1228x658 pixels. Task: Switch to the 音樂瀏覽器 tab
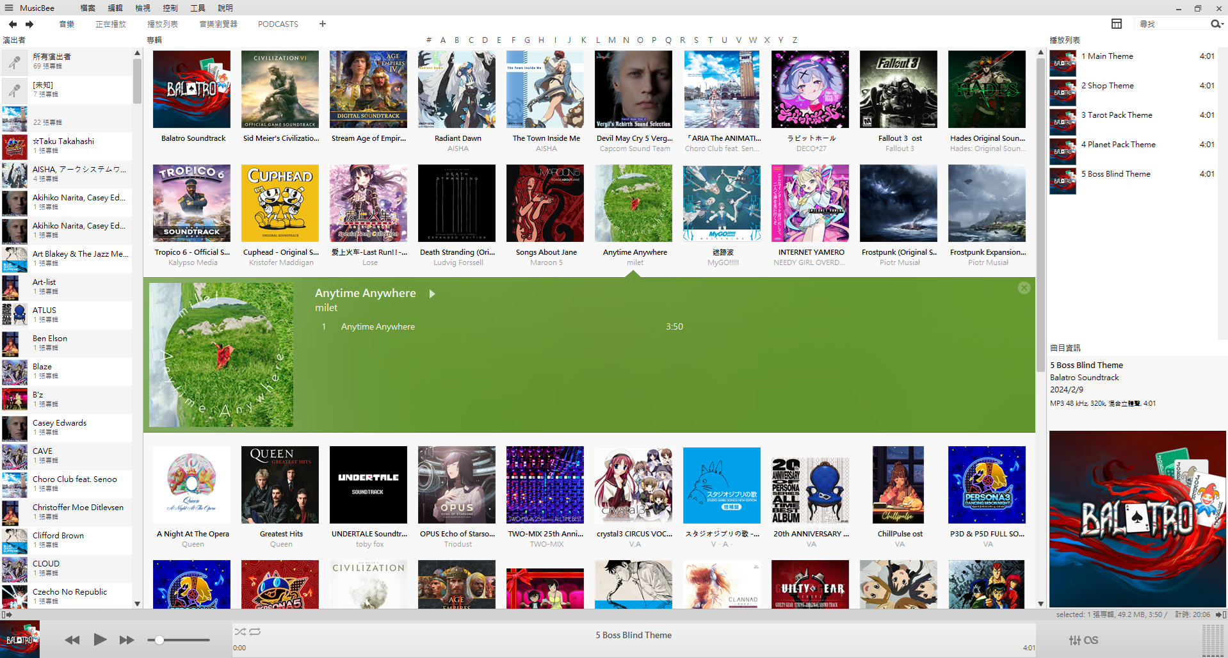[x=218, y=24]
